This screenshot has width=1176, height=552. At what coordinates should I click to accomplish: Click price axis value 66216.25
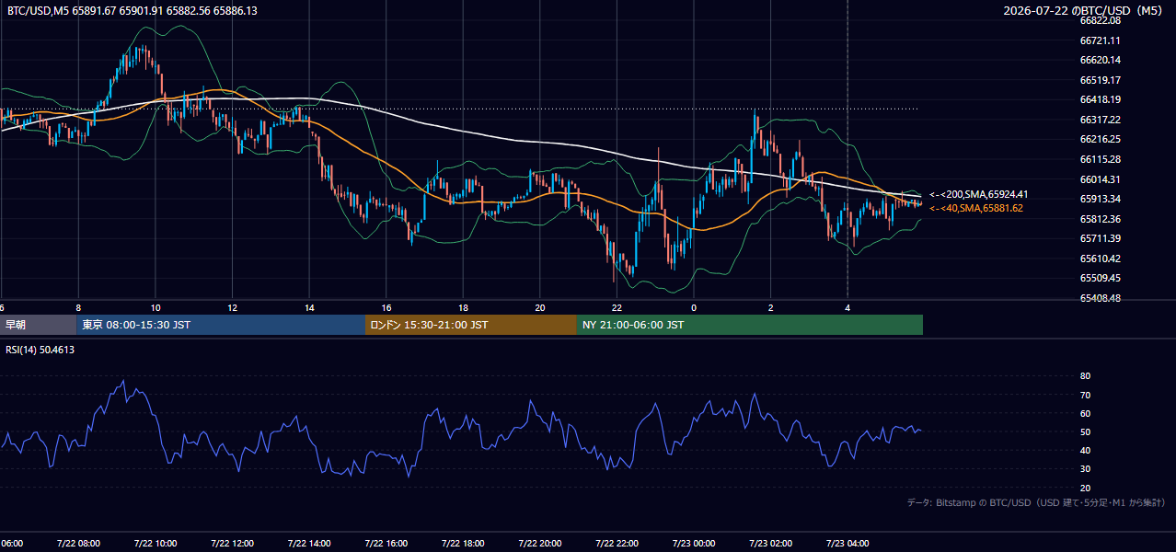click(1100, 139)
